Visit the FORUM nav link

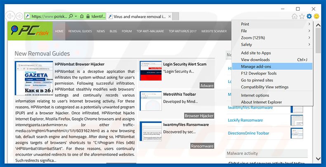127,31
